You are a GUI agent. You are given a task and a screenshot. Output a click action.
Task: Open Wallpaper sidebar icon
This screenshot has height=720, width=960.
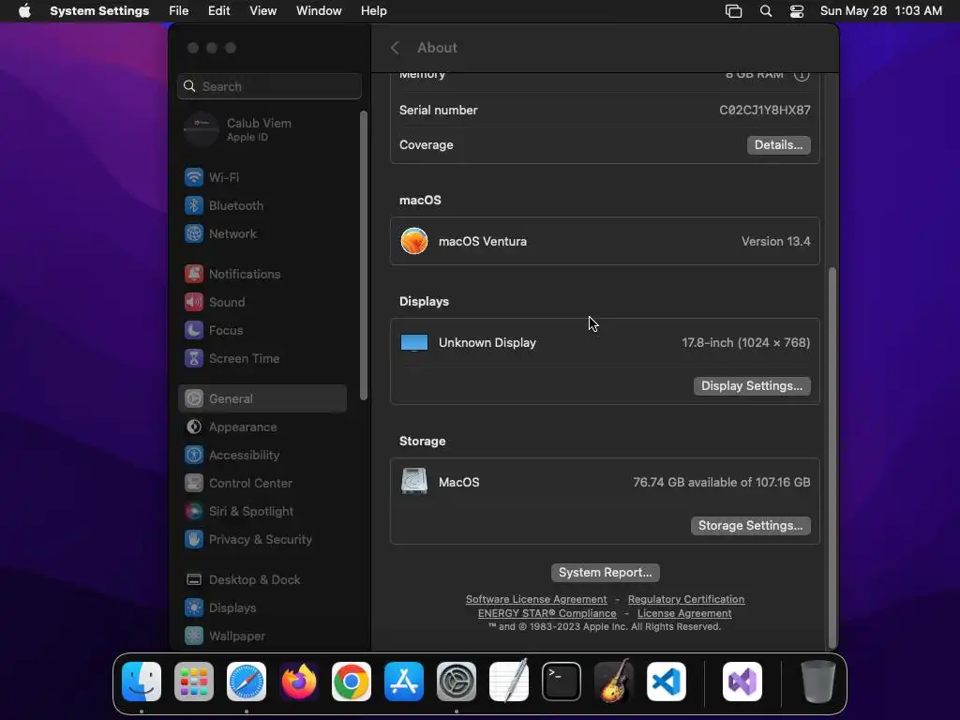(x=194, y=636)
